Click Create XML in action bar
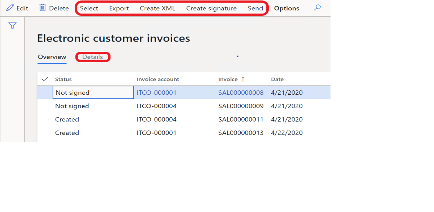Screen dimensions: 434x212 pos(157,8)
